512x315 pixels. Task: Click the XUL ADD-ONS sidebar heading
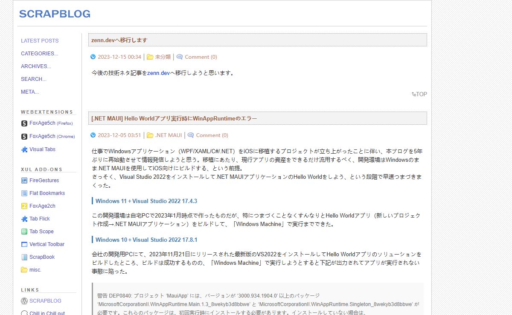(x=42, y=169)
